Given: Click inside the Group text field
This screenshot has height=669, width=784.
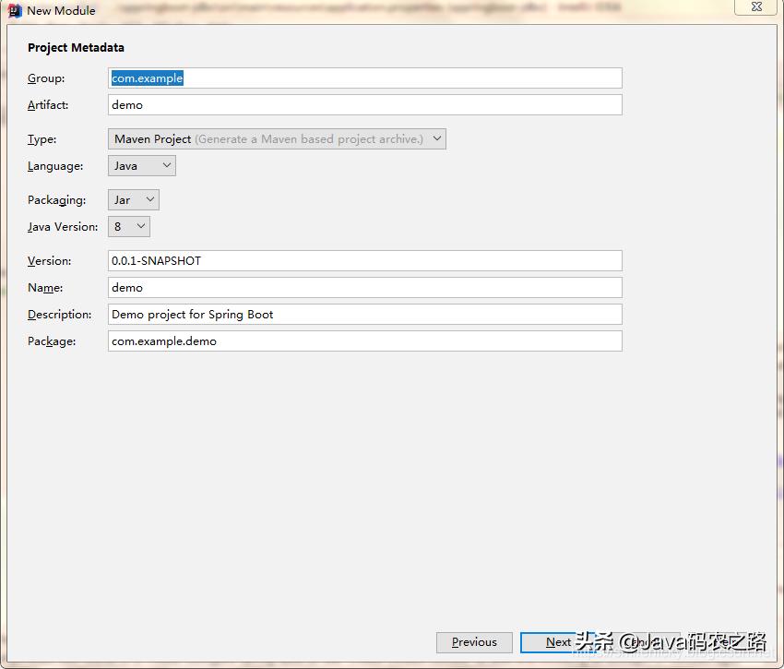Looking at the screenshot, I should point(364,78).
